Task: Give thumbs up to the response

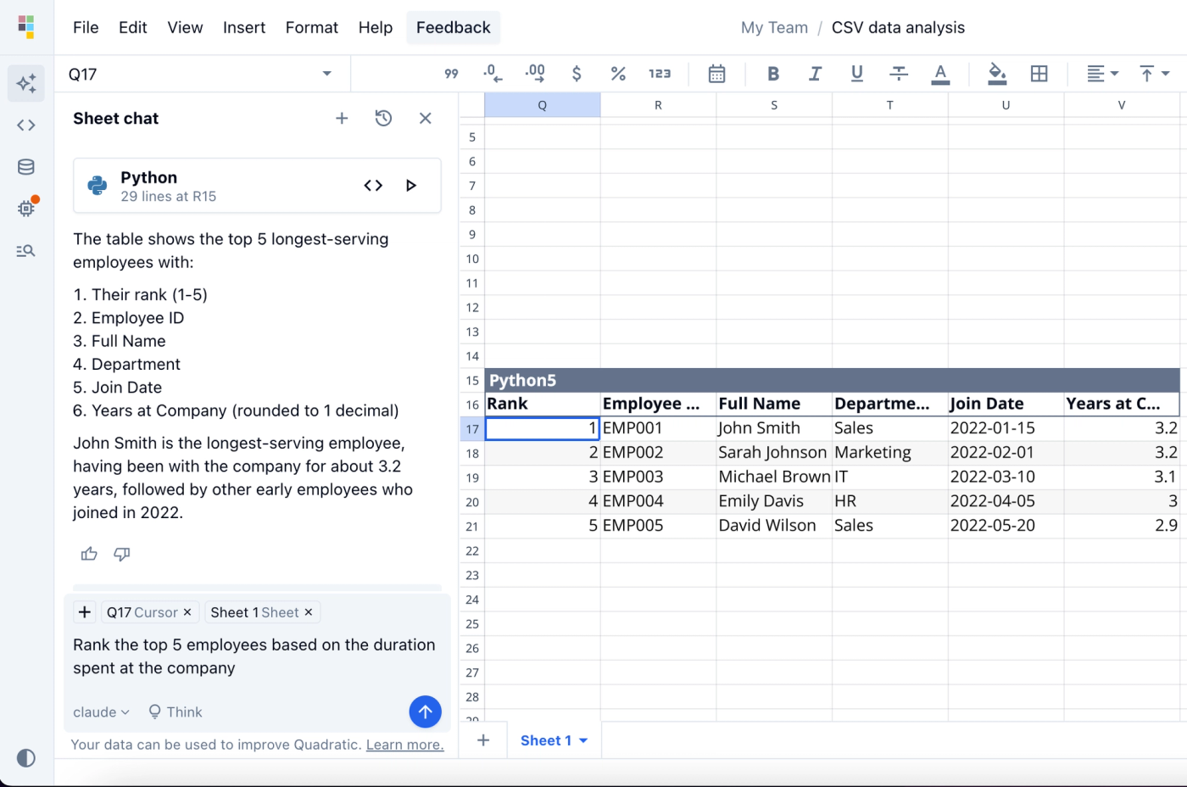Action: point(89,554)
